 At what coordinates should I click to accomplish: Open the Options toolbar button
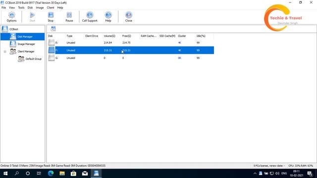pyautogui.click(x=11, y=17)
